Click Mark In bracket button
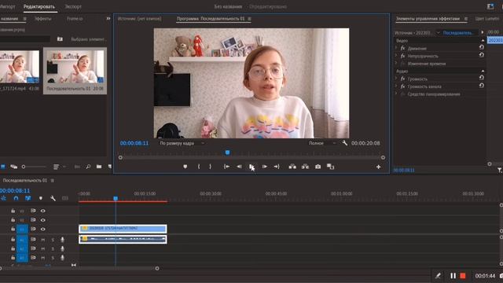 pyautogui.click(x=199, y=167)
